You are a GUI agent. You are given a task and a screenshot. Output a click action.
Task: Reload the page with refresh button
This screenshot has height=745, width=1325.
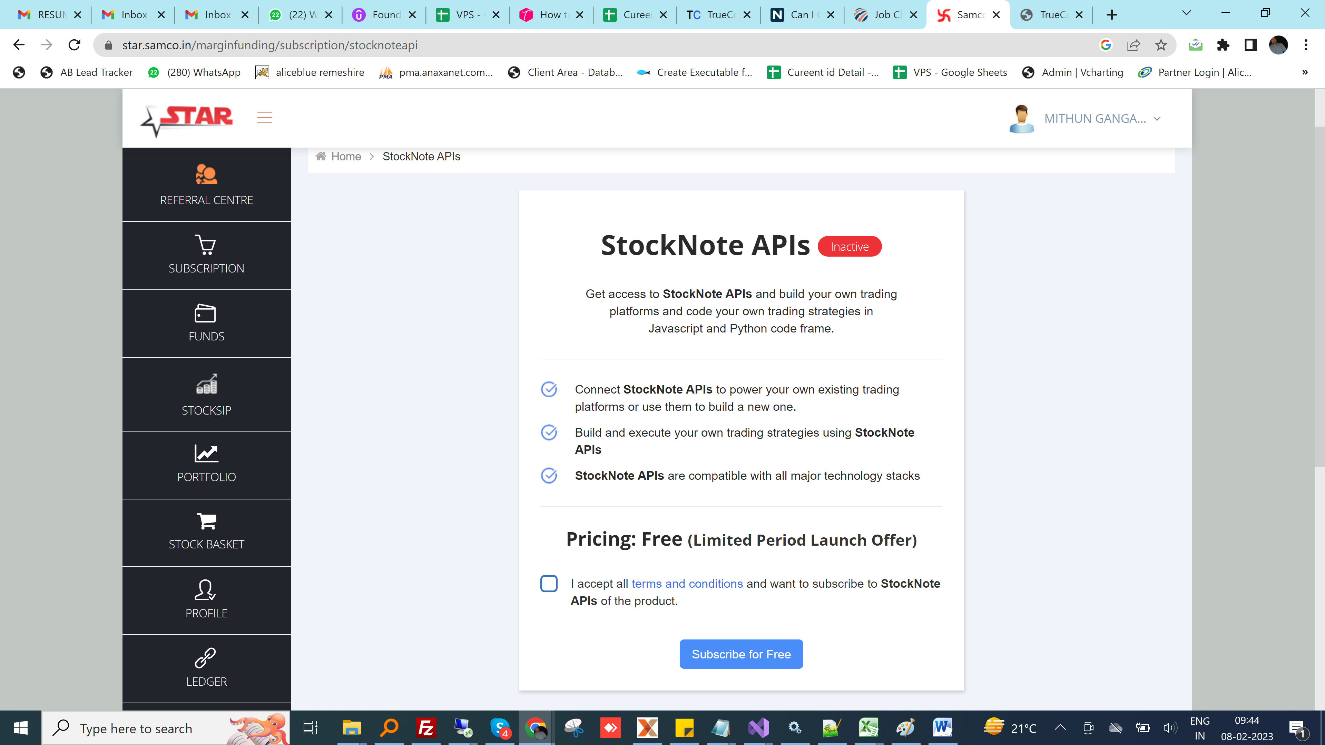click(75, 45)
